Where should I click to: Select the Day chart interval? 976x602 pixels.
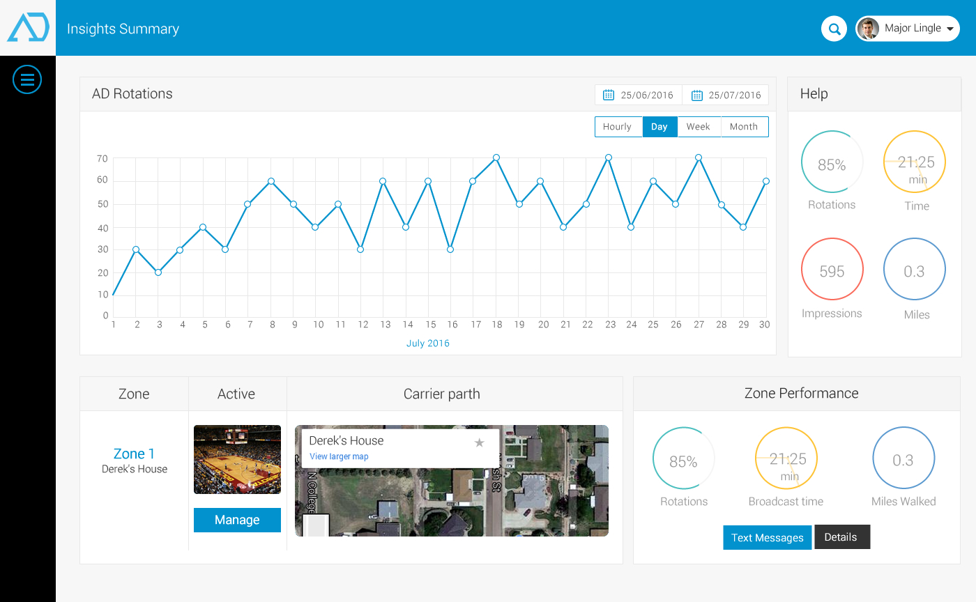pyautogui.click(x=659, y=127)
